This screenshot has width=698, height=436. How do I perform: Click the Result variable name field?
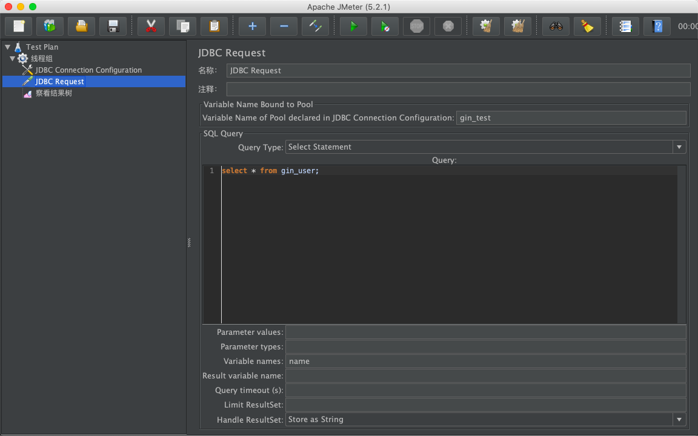pos(485,376)
